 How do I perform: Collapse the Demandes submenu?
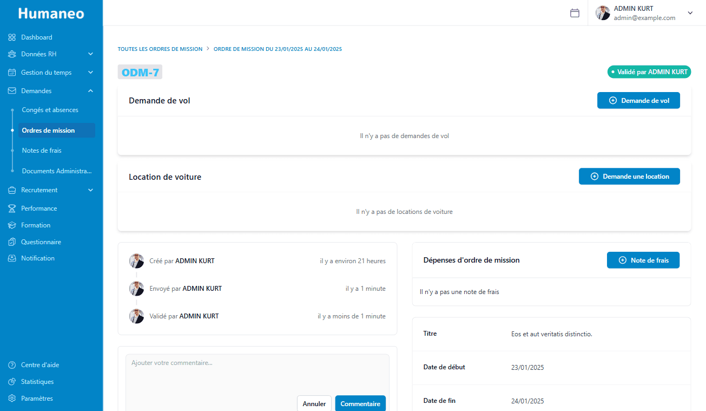[x=90, y=91]
